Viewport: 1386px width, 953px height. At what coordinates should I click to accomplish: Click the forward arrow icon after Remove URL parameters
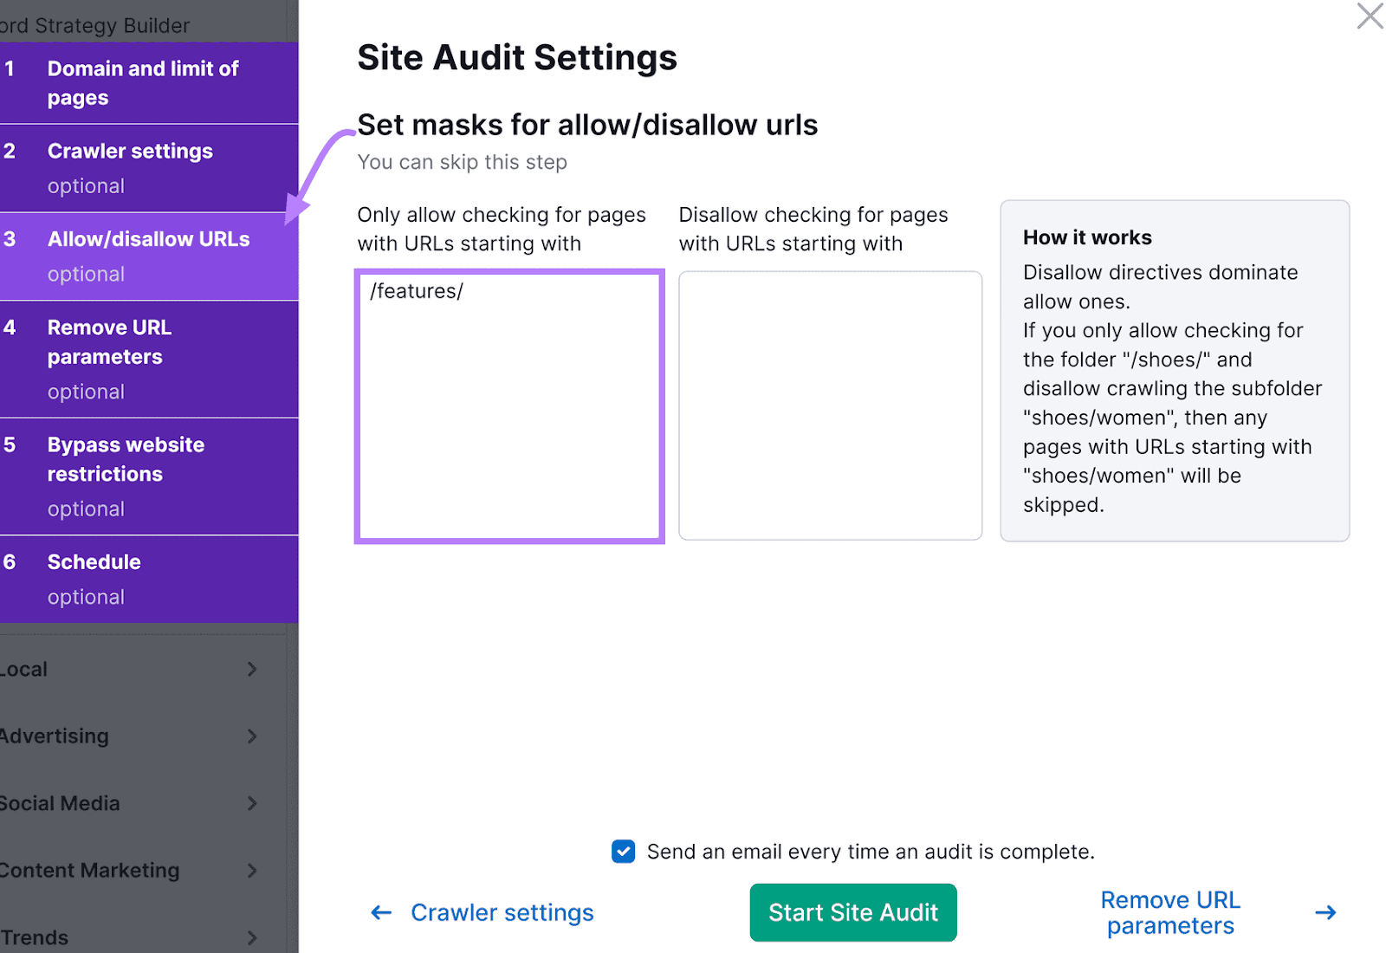point(1325,912)
